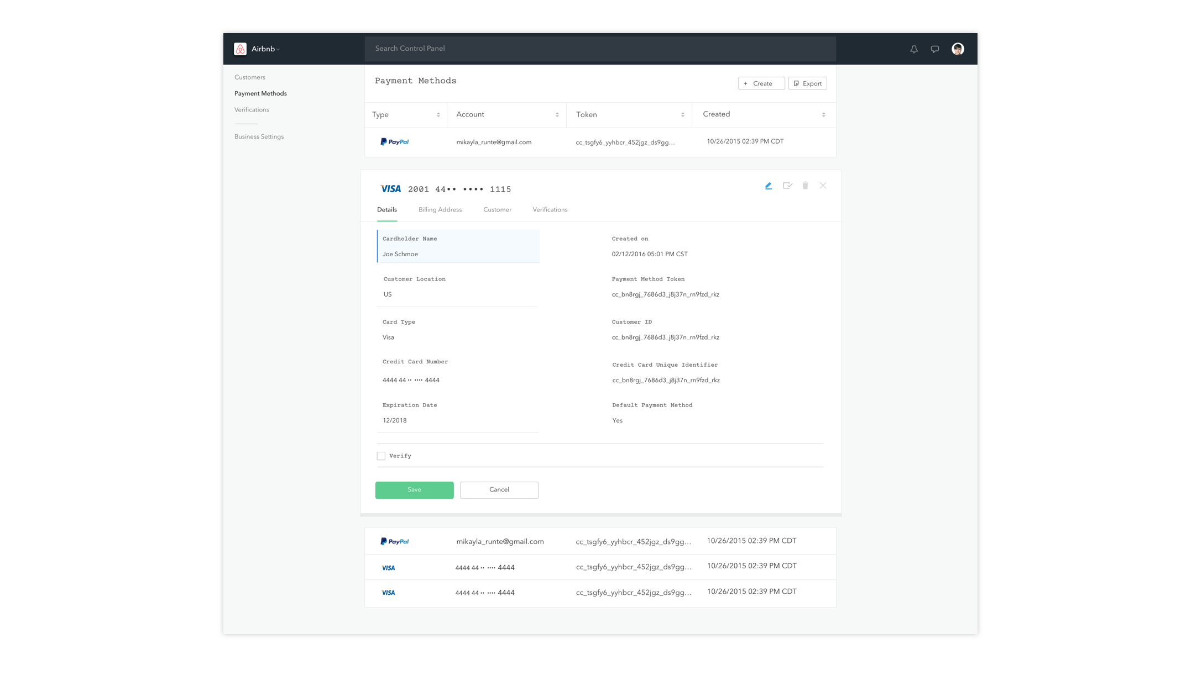1202x676 pixels.
Task: Click the trash delete icon
Action: 805,186
